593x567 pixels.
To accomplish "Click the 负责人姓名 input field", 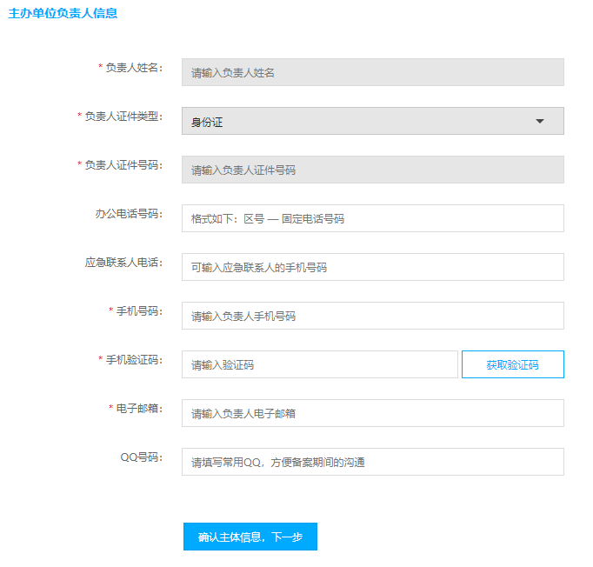I will [x=372, y=72].
